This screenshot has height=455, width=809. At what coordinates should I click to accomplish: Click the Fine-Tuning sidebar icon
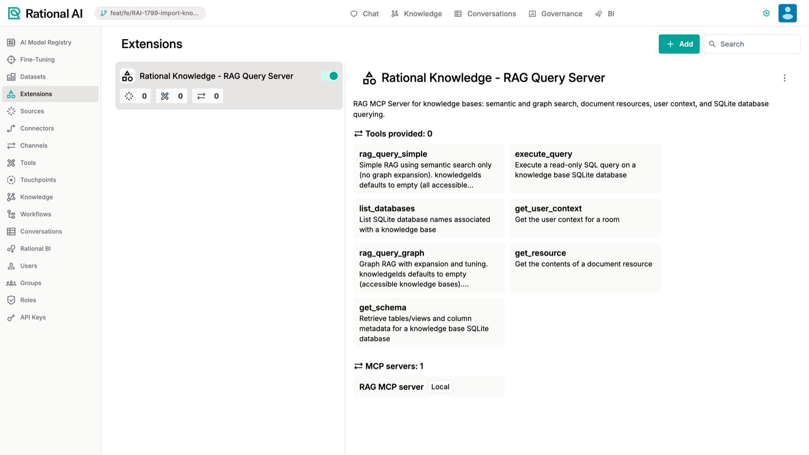11,59
